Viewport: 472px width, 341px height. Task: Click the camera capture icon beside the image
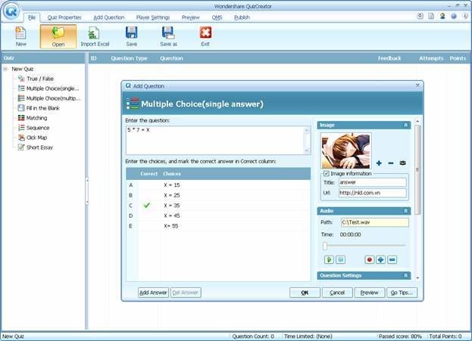(402, 163)
